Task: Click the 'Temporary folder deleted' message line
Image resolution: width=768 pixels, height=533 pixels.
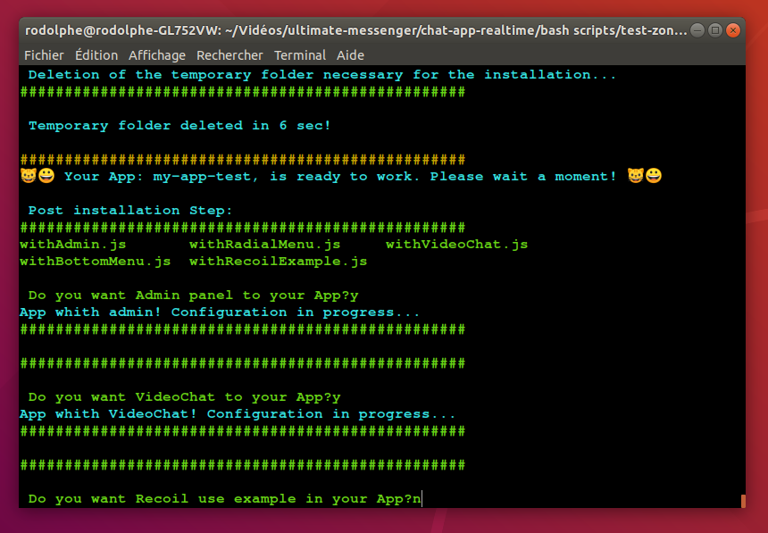Action: [179, 126]
